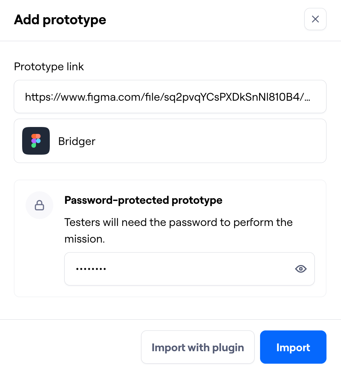
Task: Click the testers password description text
Action: point(178,222)
